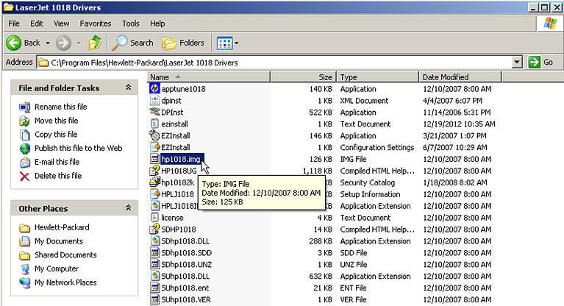
Task: Select the ezinstall text document icon
Action: [154, 124]
